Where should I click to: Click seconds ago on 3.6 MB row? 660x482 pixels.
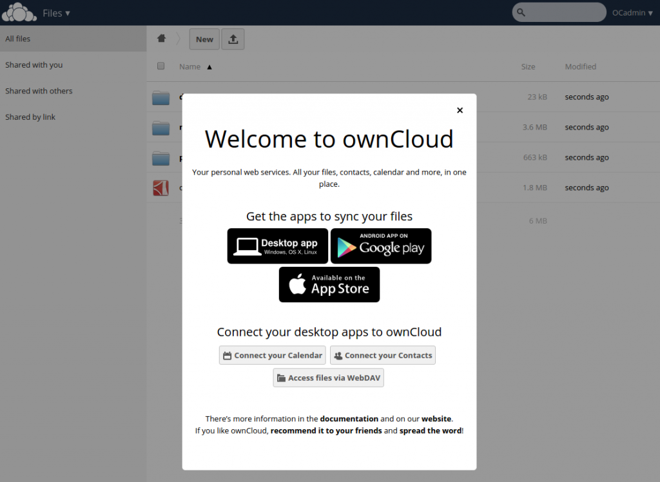[587, 127]
